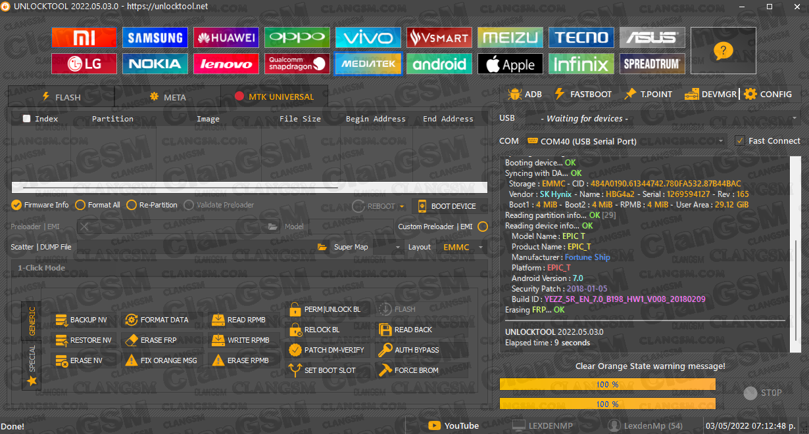Toggle the Fast Connect checkbox
Screen dimensions: 809x434
click(740, 141)
